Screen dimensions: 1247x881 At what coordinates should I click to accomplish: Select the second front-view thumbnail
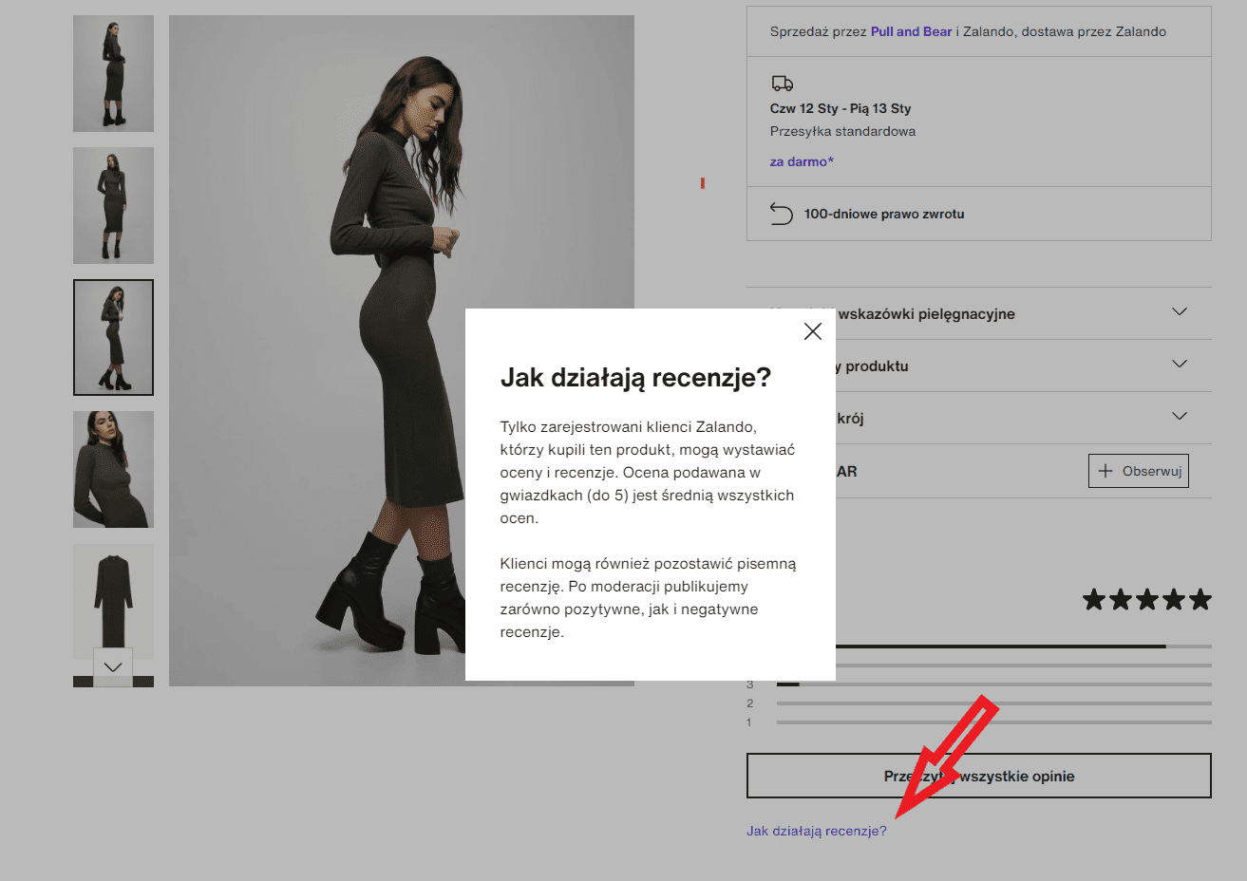coord(113,205)
